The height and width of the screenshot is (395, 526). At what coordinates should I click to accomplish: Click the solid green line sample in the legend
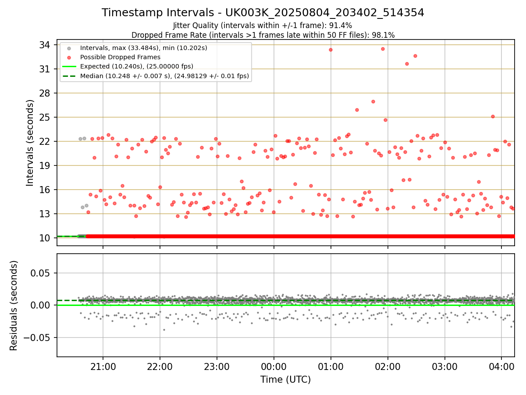pos(68,67)
